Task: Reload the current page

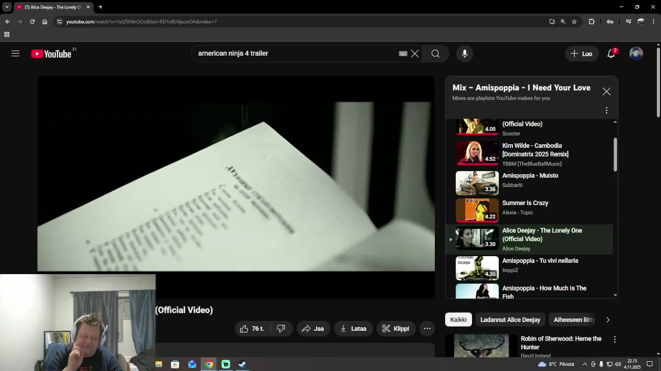Action: [32, 22]
